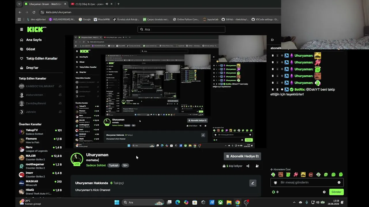Click the Turkish language tag
Screen dimensions: 369x207
click(114, 166)
